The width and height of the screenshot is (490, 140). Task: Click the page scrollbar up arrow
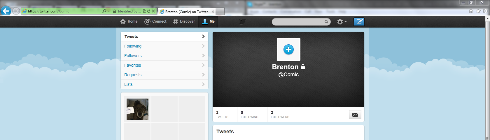click(487, 18)
